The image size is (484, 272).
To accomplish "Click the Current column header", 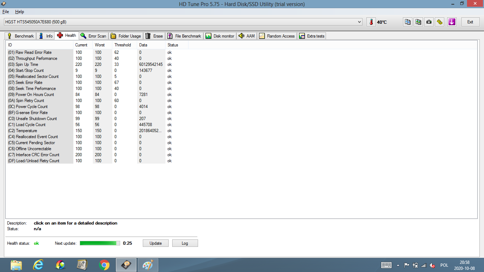I will point(83,45).
